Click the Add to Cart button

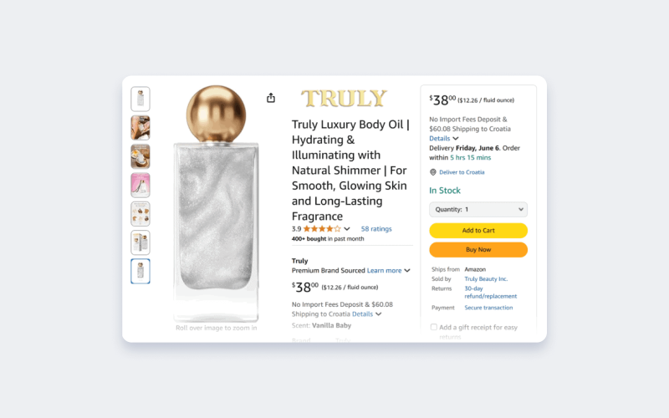478,231
